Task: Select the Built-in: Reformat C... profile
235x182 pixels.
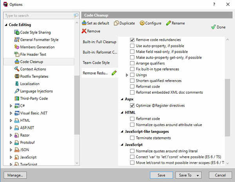Action: pos(99,52)
